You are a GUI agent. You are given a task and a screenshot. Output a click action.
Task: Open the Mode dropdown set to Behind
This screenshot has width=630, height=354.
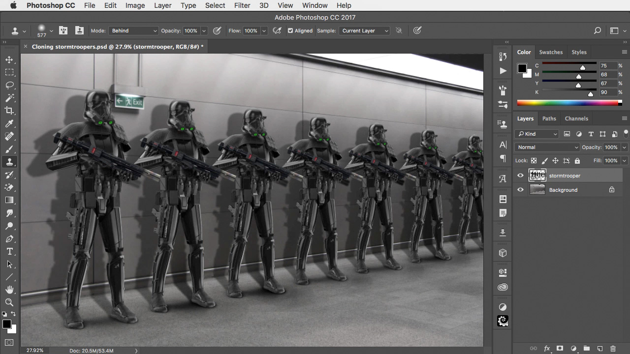[133, 30]
